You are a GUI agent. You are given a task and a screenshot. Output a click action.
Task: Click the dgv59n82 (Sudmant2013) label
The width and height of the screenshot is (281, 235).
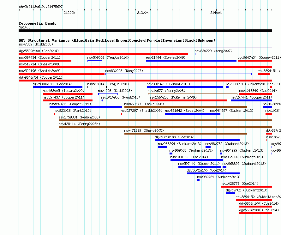[247, 190]
